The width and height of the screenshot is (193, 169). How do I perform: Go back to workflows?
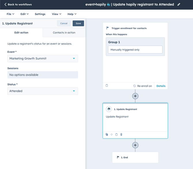[x=18, y=5]
